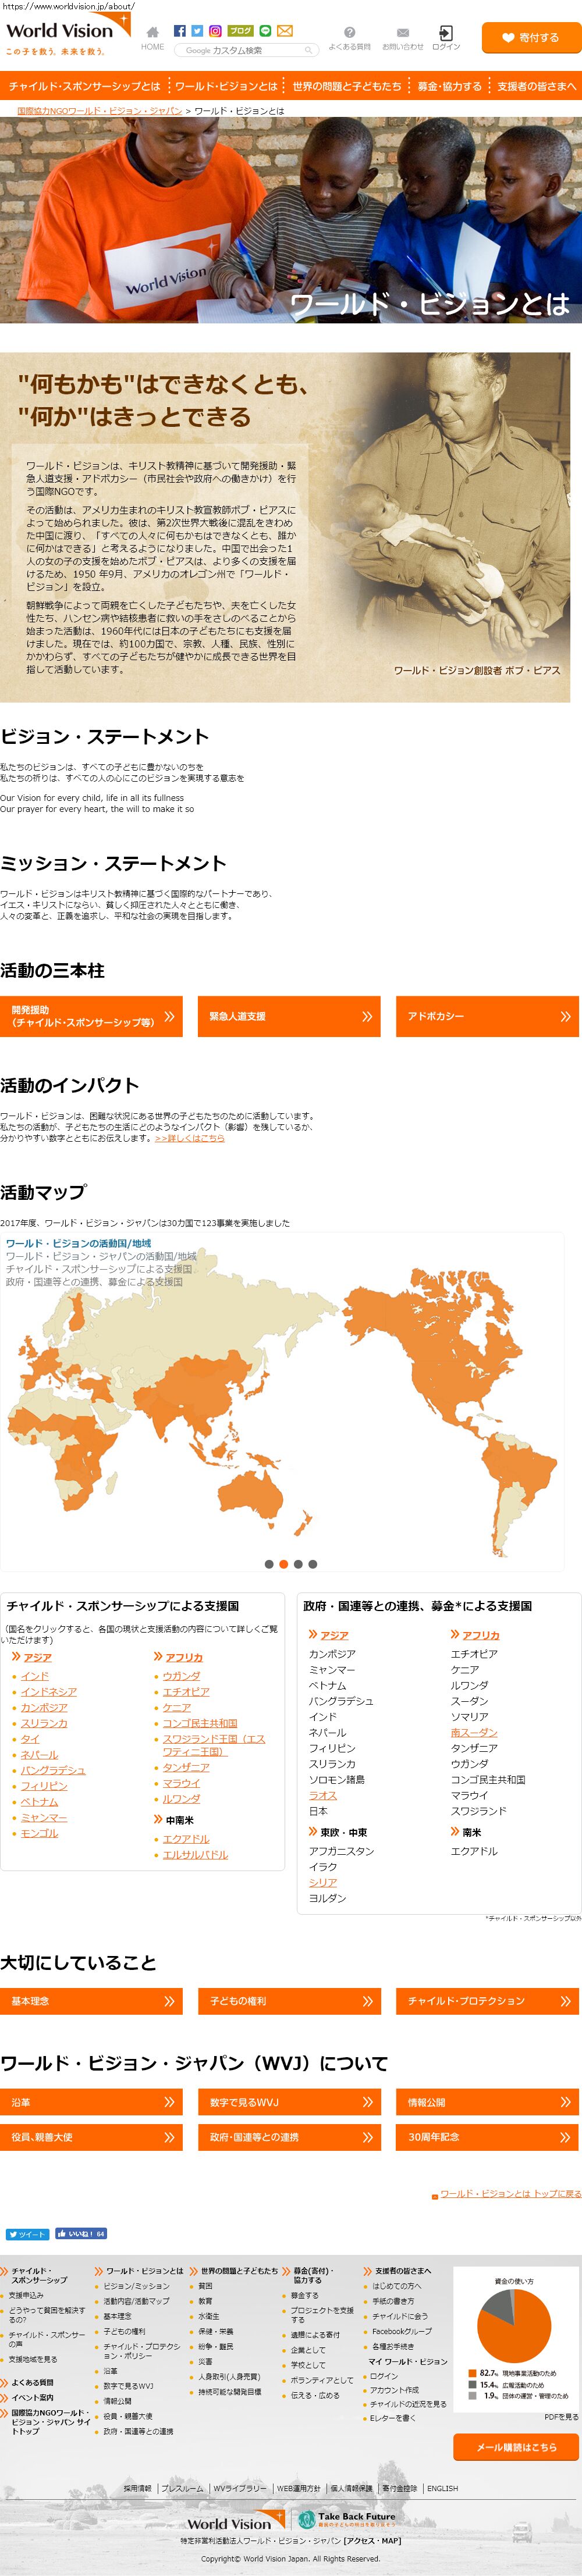Click the Facebook いいね! like button
This screenshot has width=582, height=2576.
pos(81,2233)
